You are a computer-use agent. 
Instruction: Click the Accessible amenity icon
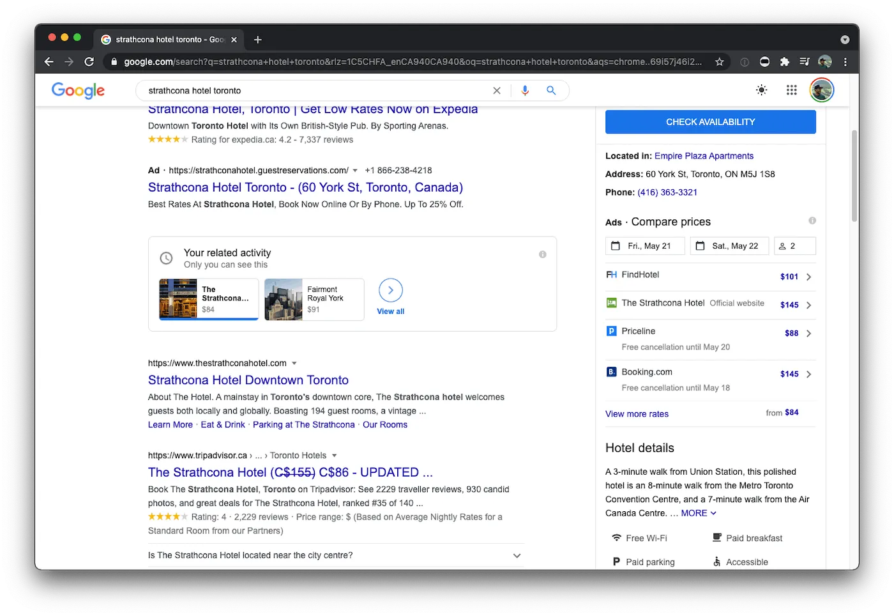717,562
